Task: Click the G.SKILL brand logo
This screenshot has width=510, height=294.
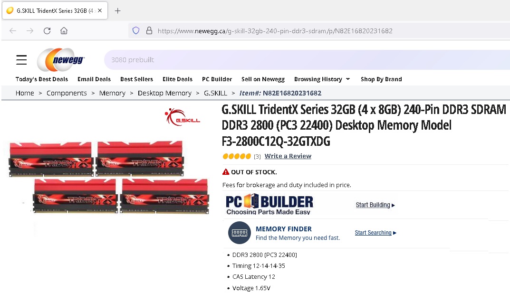Action: click(x=183, y=117)
